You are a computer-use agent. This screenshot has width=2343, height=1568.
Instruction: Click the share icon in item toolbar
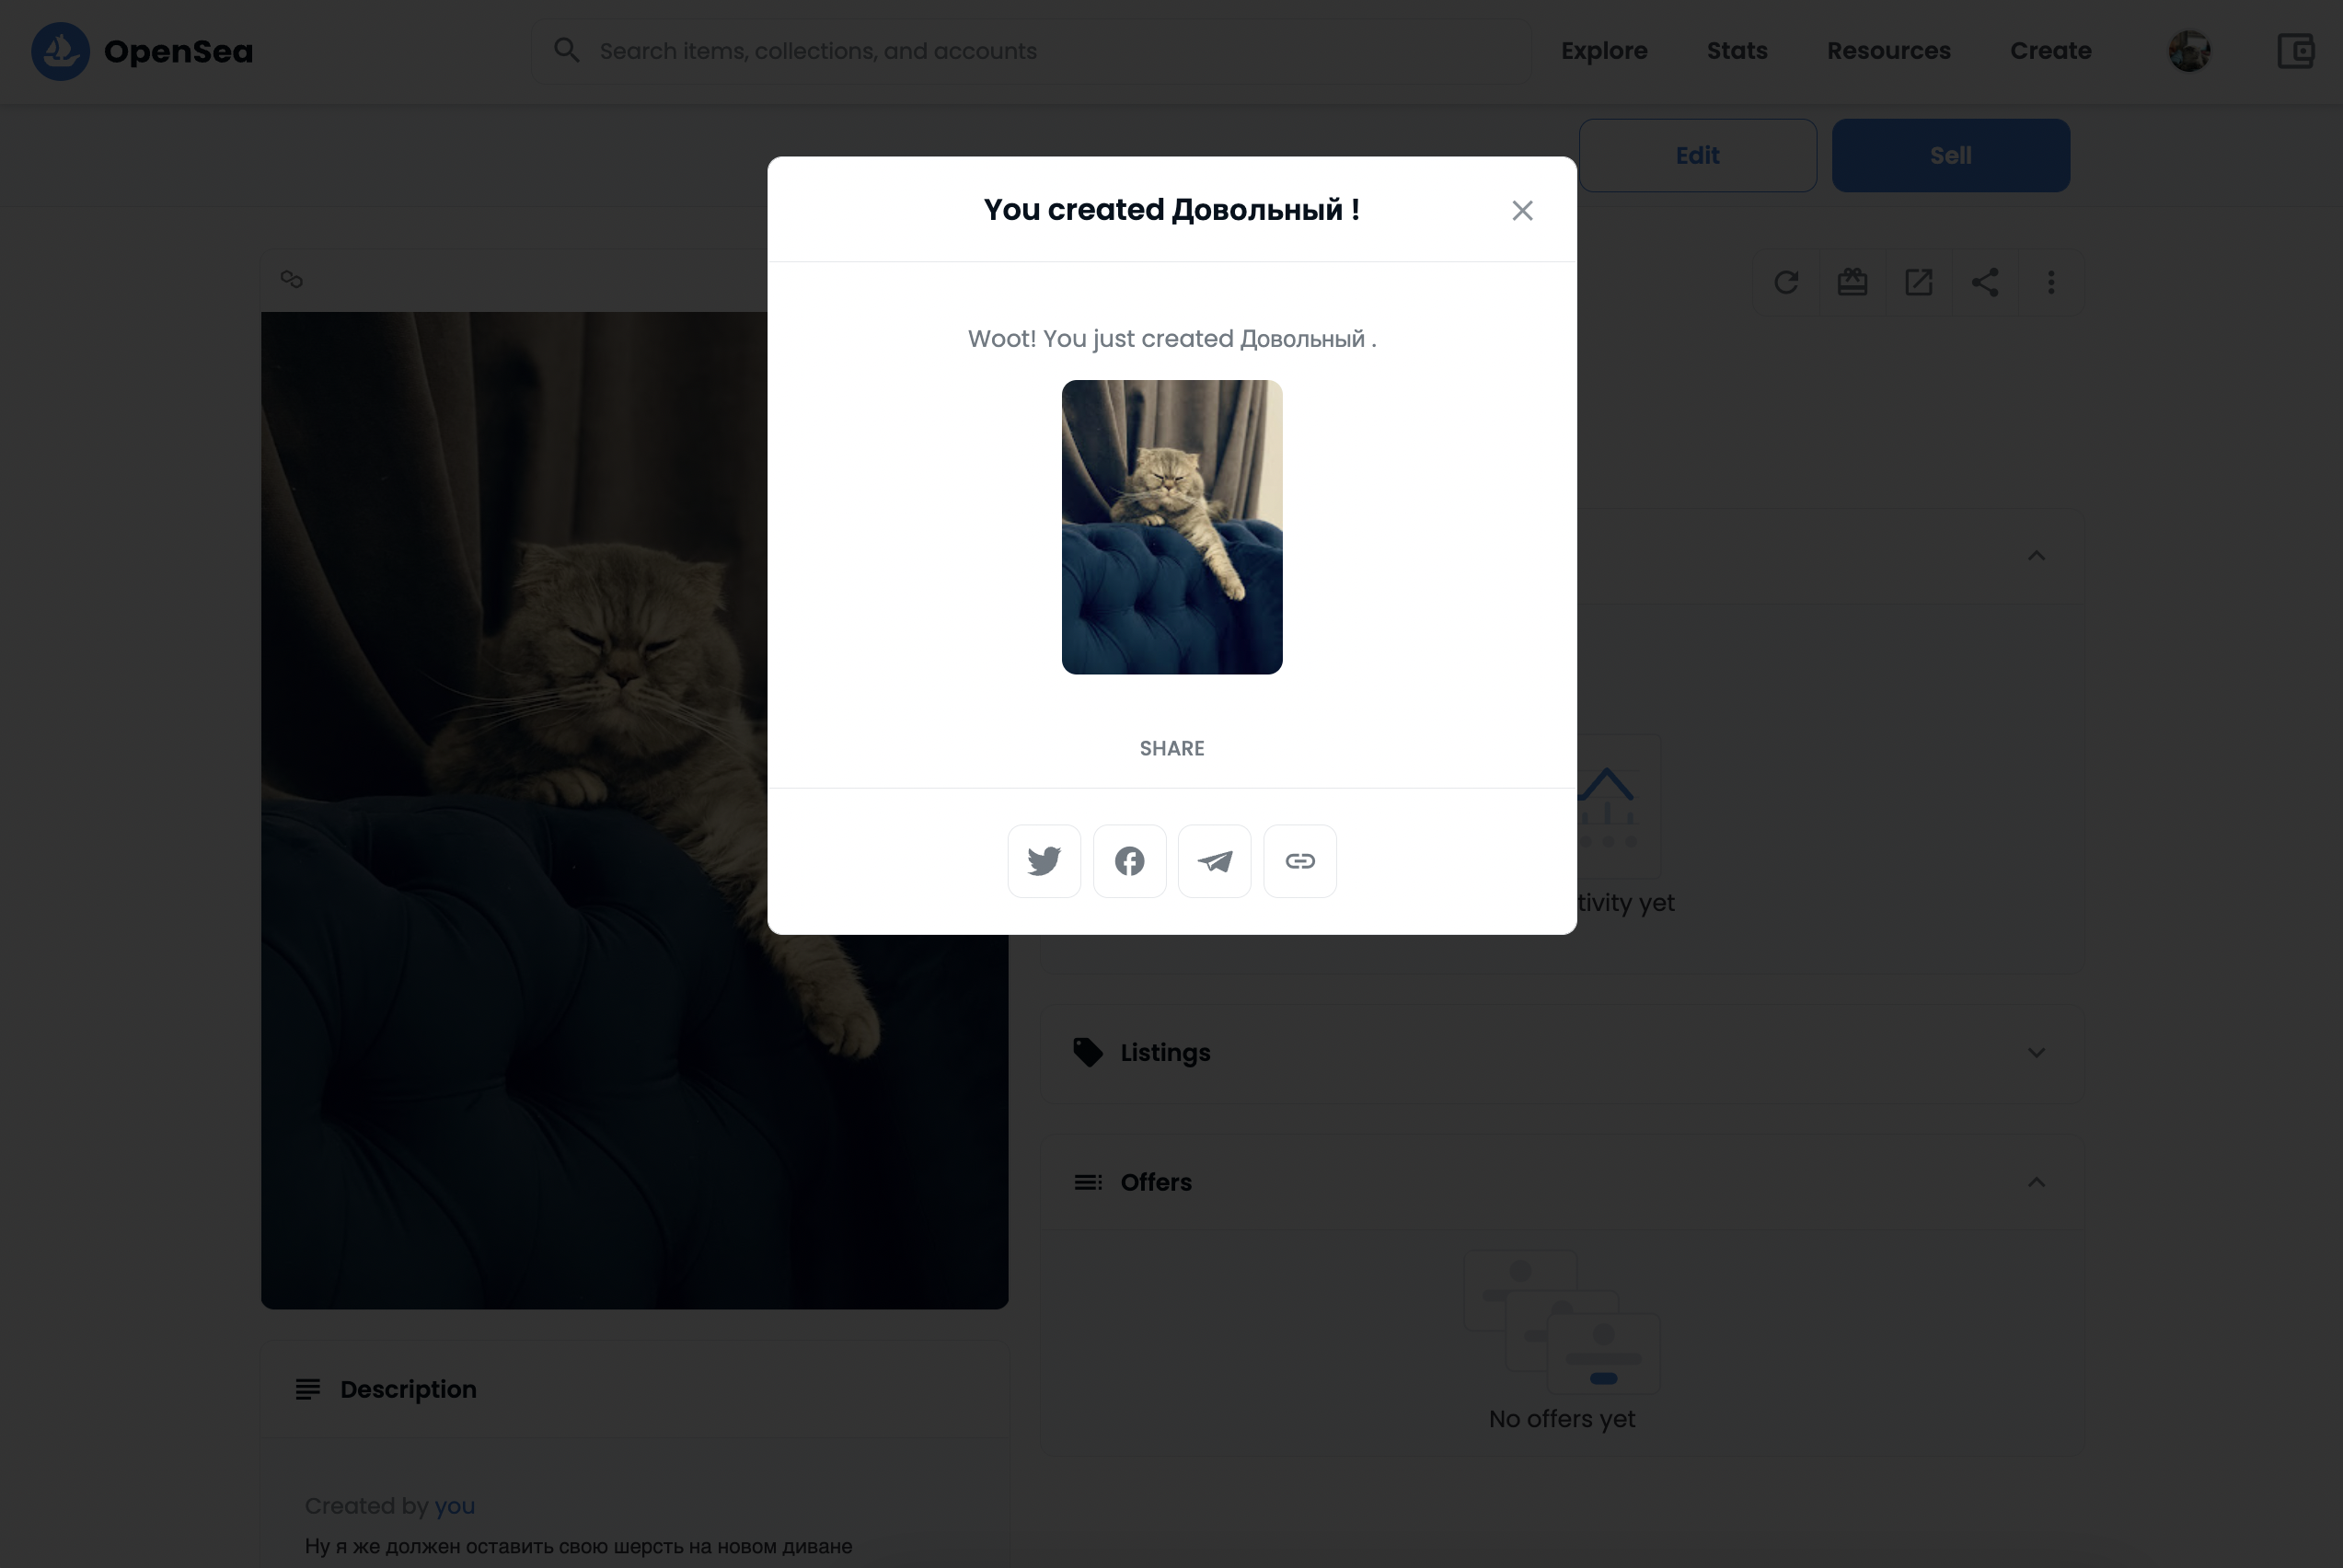(1985, 283)
